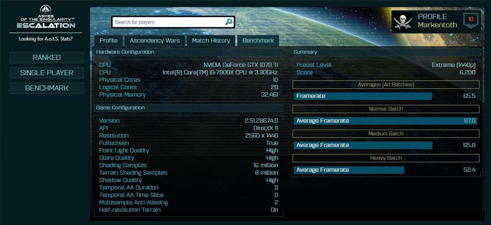The height and width of the screenshot is (225, 491).
Task: Open the Ascendency Wars tab
Action: click(x=155, y=41)
